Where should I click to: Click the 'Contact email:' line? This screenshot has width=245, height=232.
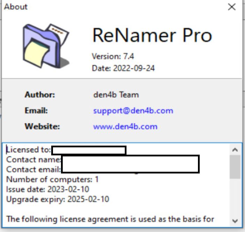click(x=33, y=170)
